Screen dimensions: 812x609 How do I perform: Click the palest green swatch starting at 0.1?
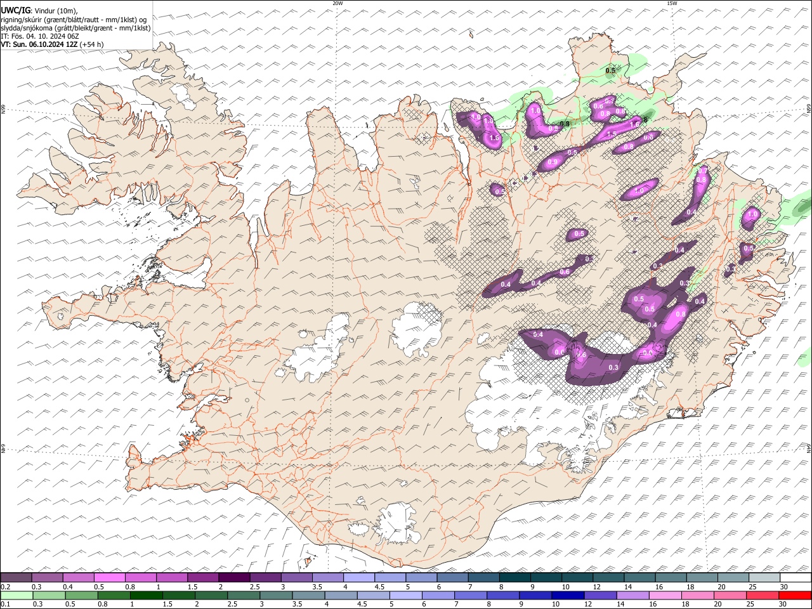tap(16, 596)
